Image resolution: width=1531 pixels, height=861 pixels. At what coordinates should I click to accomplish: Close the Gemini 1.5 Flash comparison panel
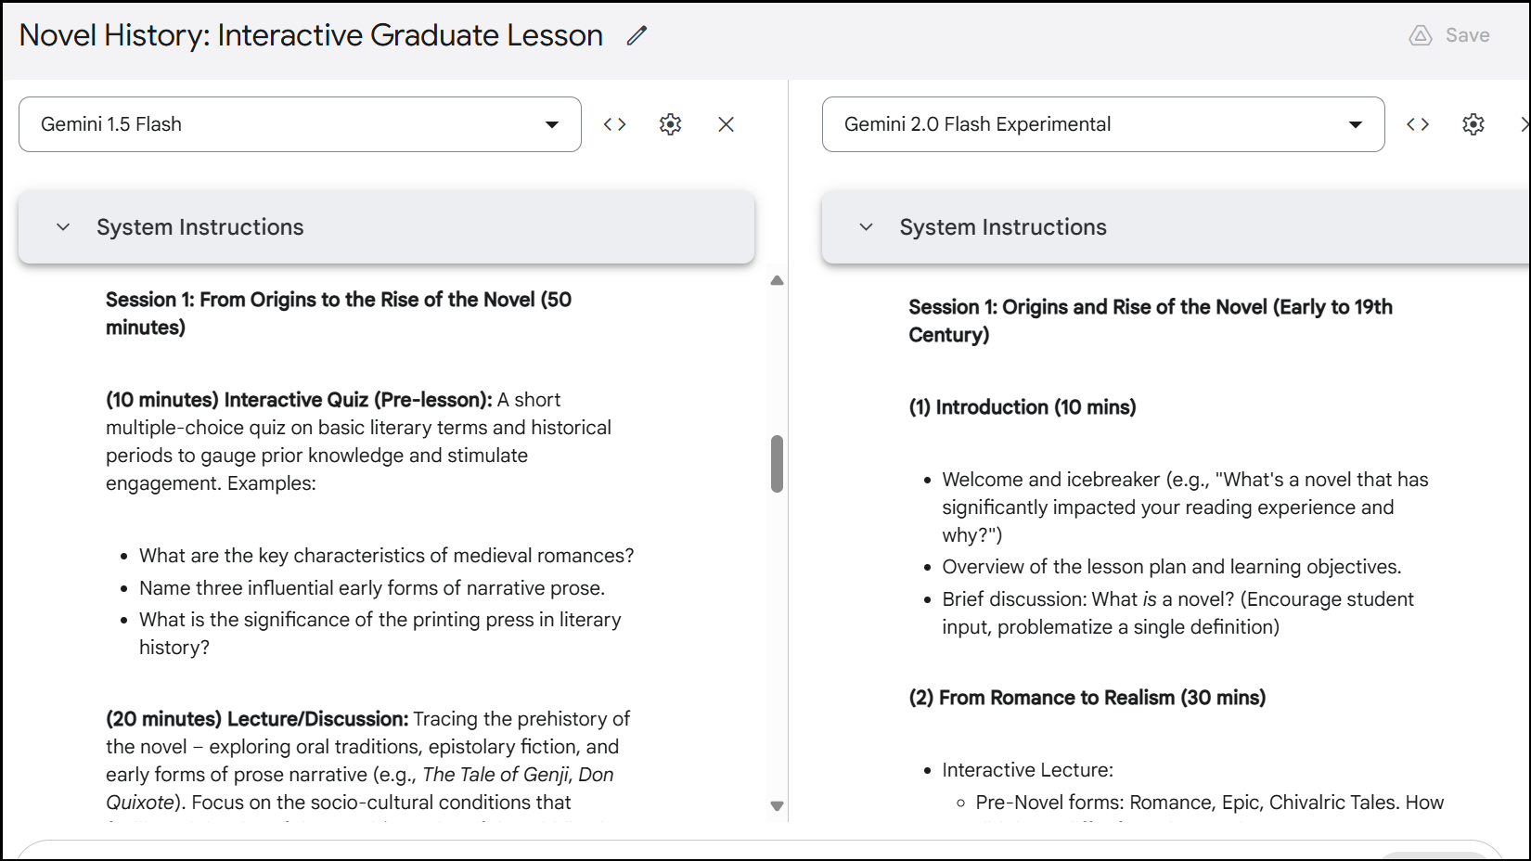(726, 124)
